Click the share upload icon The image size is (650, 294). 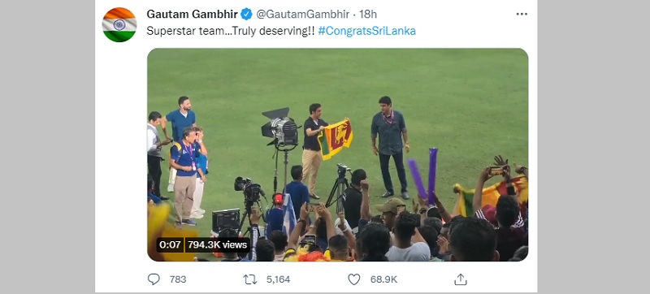click(460, 279)
